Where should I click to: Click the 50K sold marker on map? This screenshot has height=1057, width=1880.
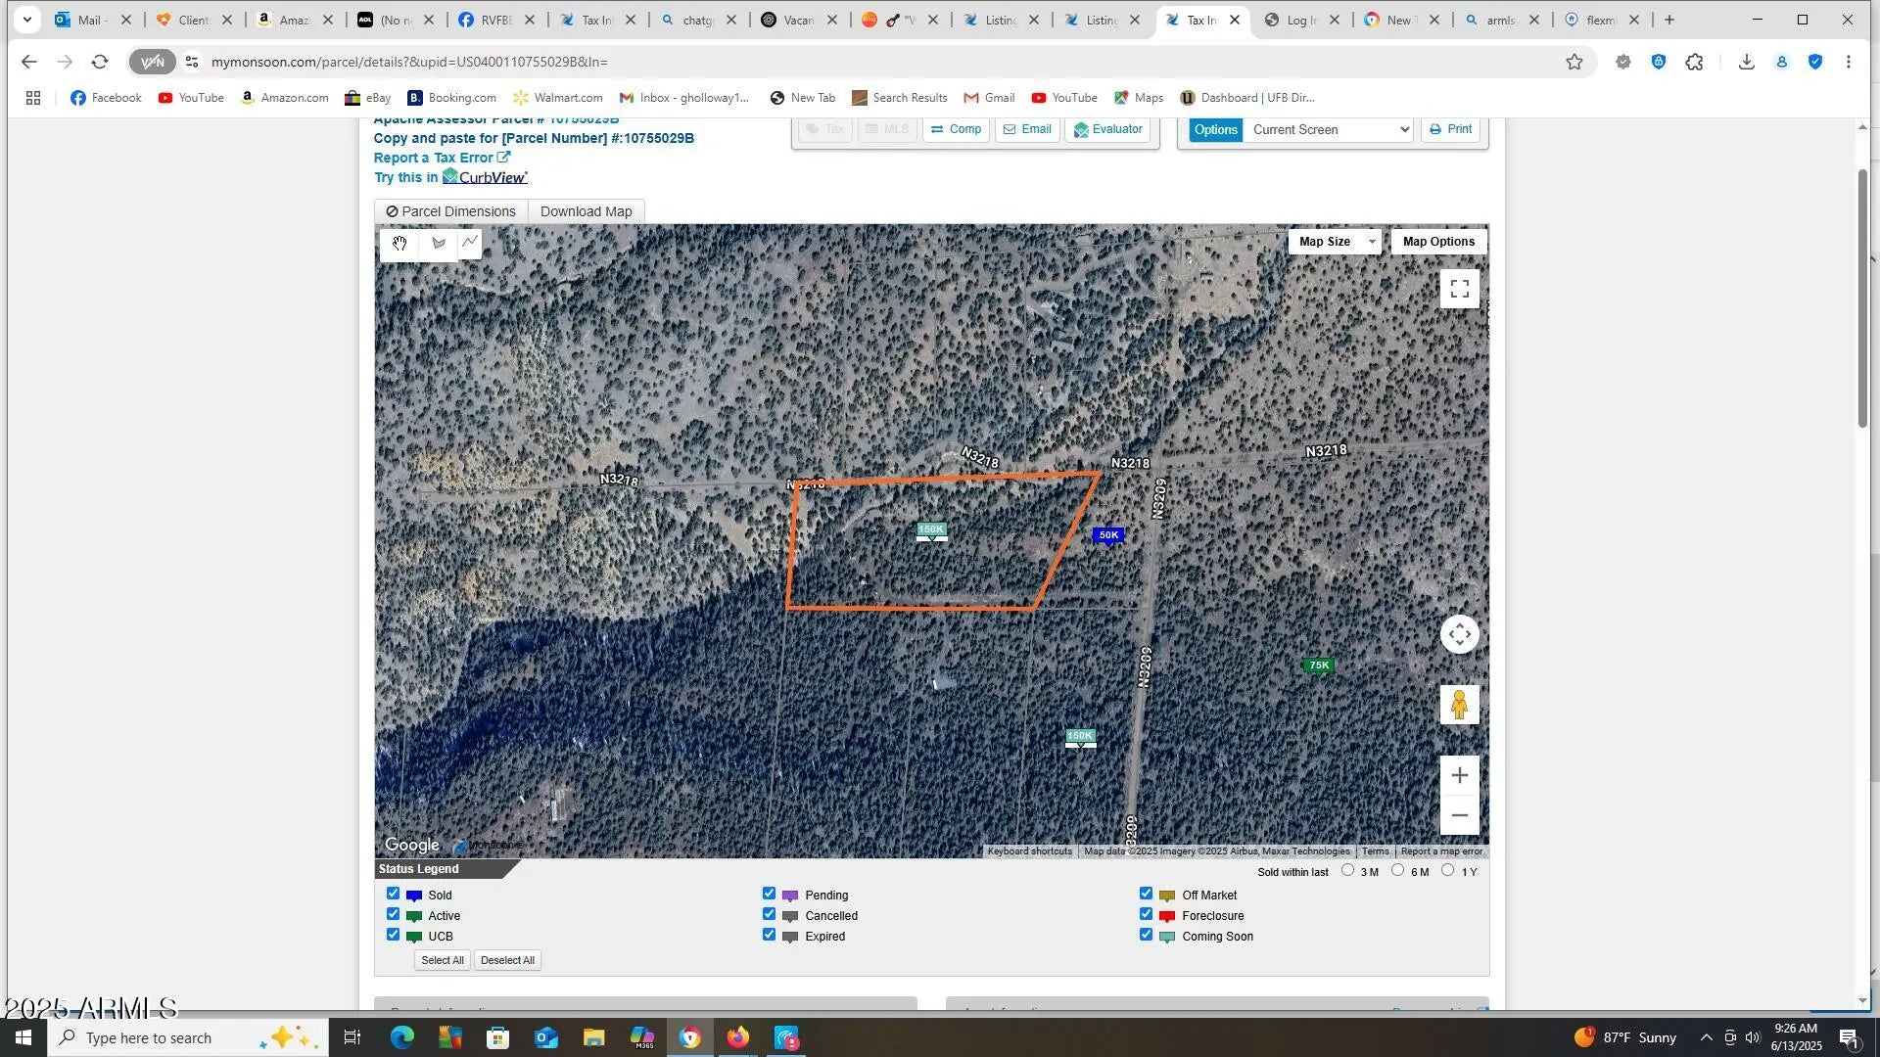coord(1107,535)
